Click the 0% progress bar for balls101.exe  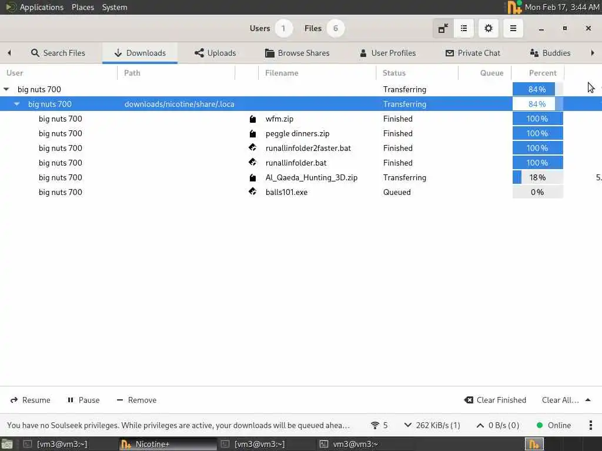(537, 192)
